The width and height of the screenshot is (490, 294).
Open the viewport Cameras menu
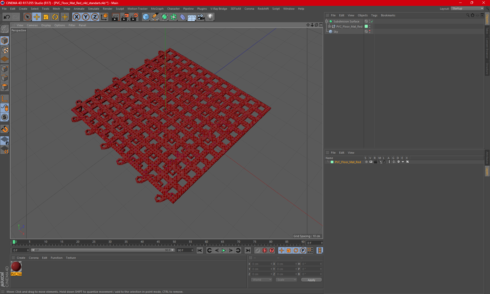coord(32,25)
